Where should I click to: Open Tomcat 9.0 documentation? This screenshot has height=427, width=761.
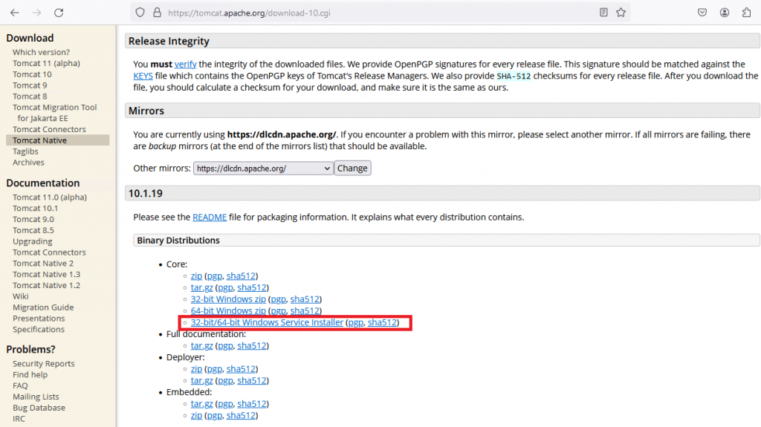(33, 219)
